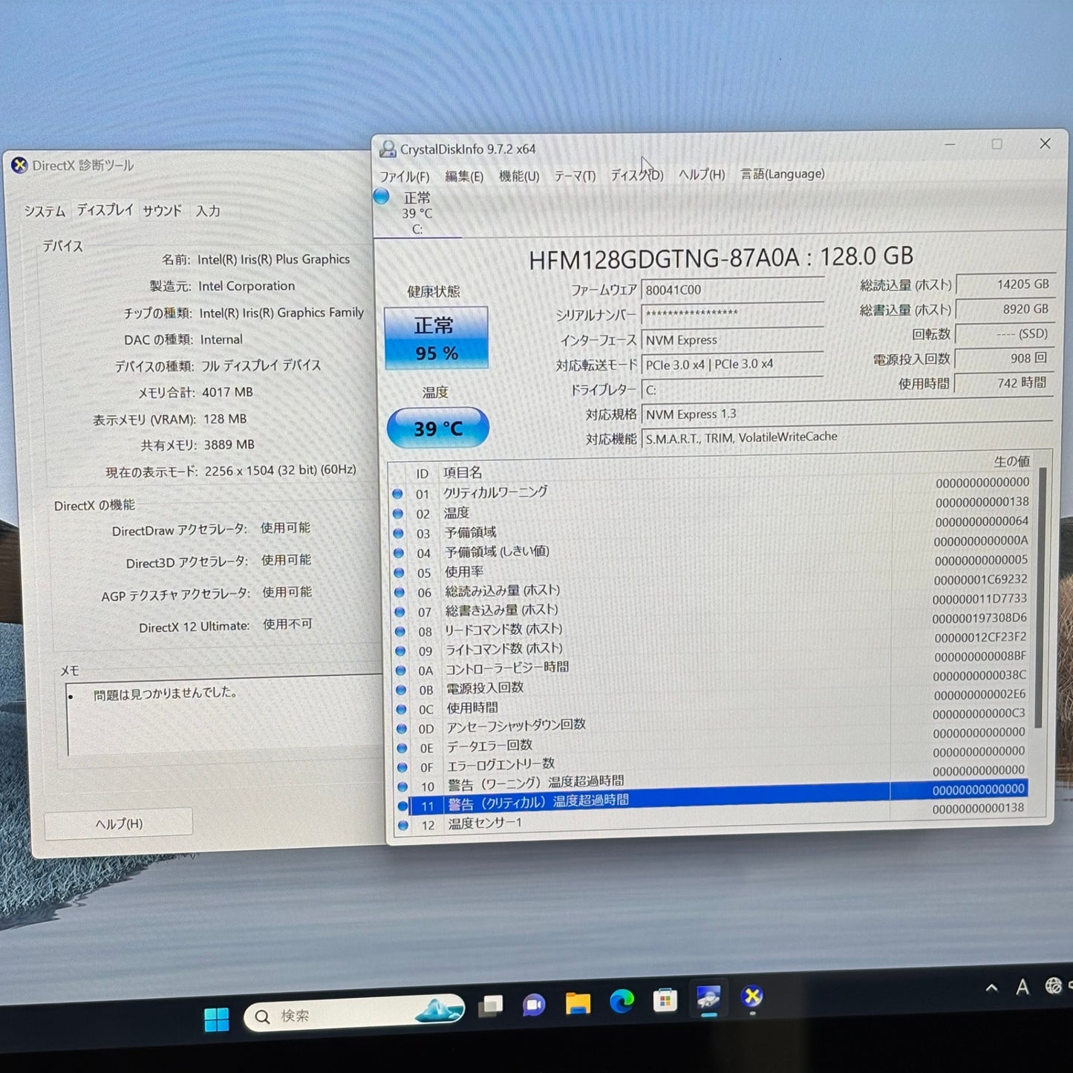Select the コントローラービジー時間 row
Viewport: 1073px width, 1073px height.
coord(711,664)
